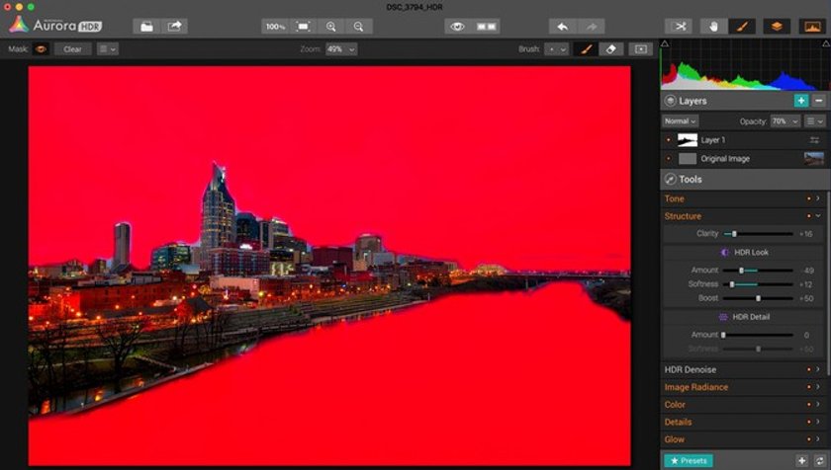This screenshot has width=831, height=470.
Task: Redo the action arrow
Action: coord(591,27)
